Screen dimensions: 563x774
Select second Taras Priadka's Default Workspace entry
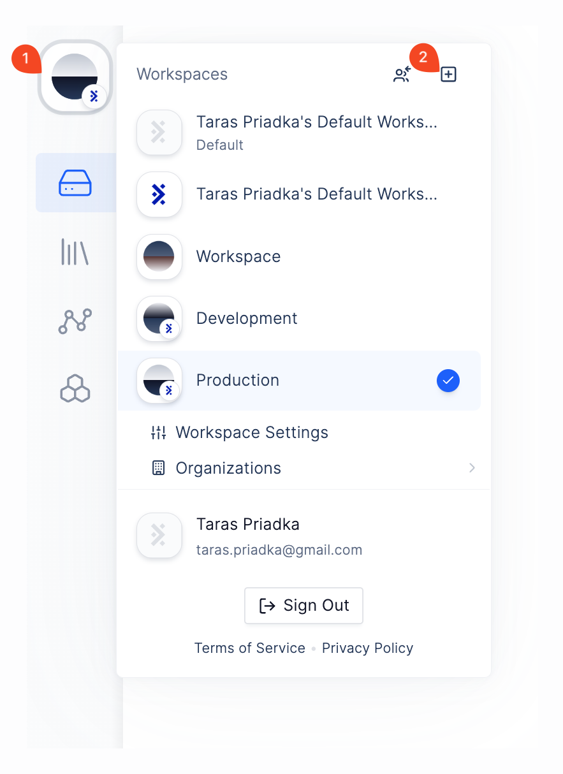pos(299,194)
